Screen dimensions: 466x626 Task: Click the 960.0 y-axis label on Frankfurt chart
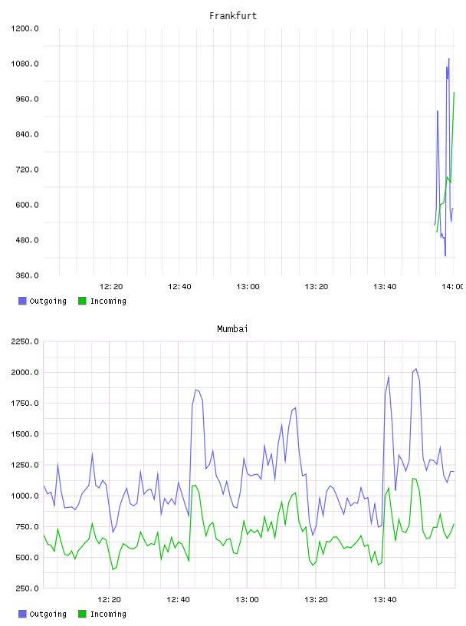coord(27,99)
